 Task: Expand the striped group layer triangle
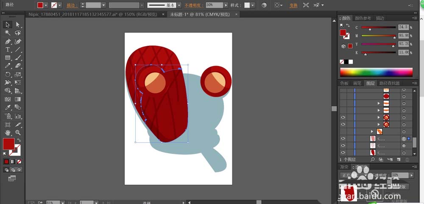pyautogui.click(x=372, y=132)
